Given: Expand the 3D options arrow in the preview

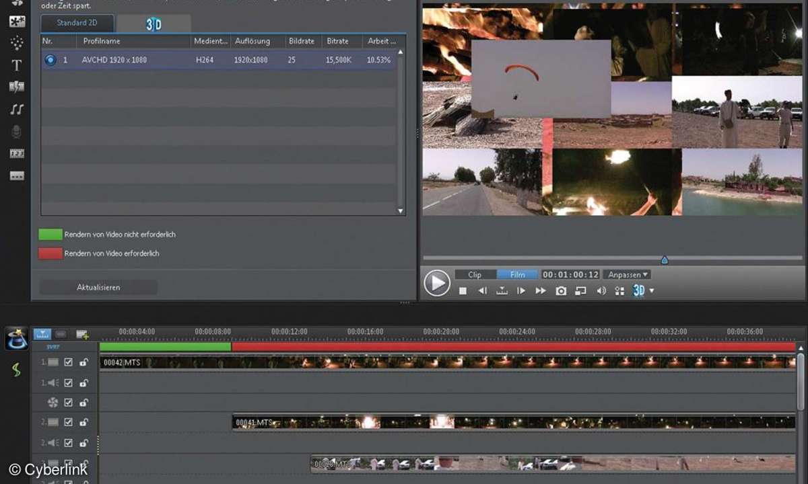Looking at the screenshot, I should coord(652,291).
